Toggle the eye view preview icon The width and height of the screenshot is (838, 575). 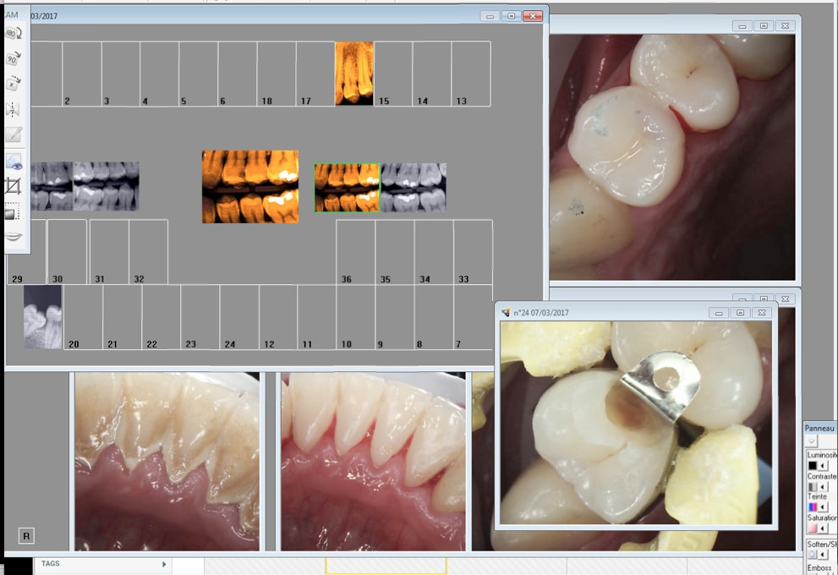(x=14, y=162)
